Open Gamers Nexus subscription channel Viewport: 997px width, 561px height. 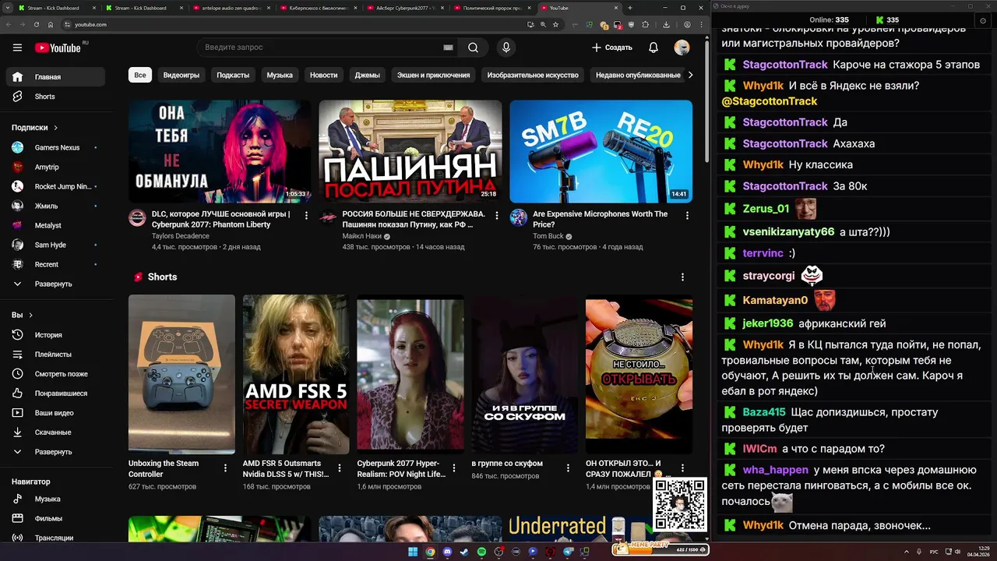click(55, 147)
